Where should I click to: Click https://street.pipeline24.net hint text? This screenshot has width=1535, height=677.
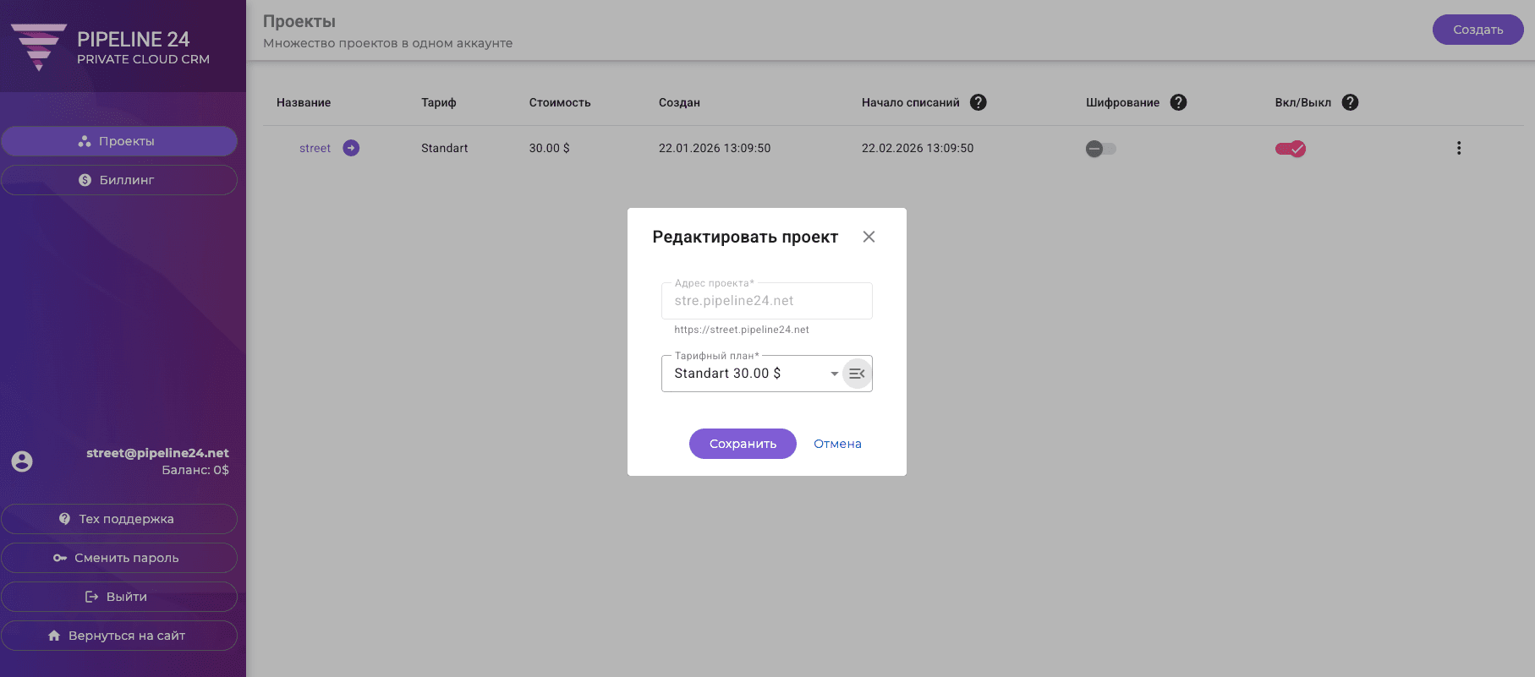click(742, 330)
